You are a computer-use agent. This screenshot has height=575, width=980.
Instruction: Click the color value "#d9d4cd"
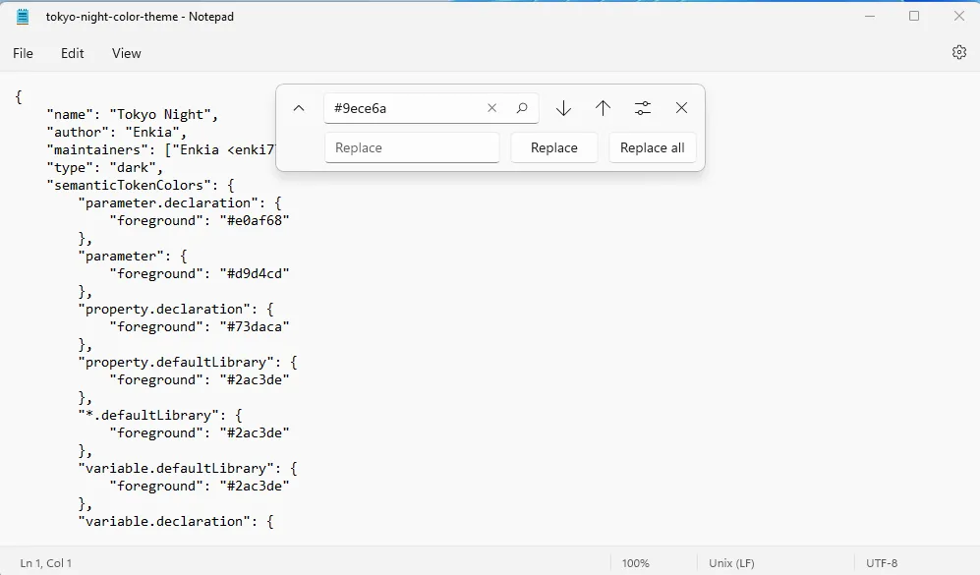[x=255, y=274]
